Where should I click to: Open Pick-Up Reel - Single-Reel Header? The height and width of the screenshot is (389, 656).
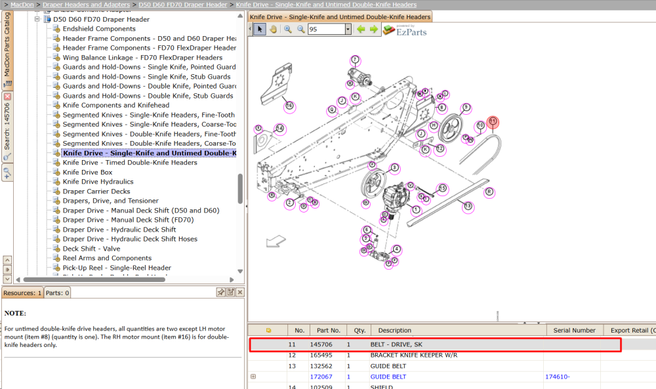pyautogui.click(x=117, y=268)
